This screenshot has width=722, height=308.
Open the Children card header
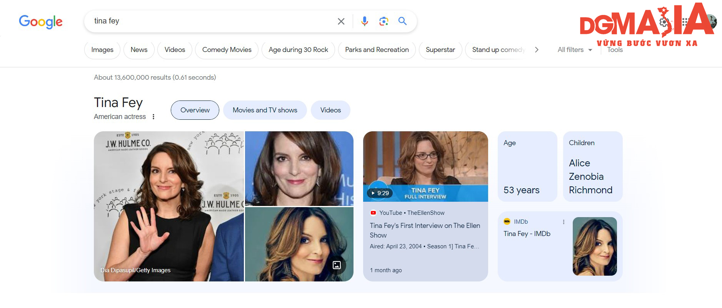click(x=582, y=143)
